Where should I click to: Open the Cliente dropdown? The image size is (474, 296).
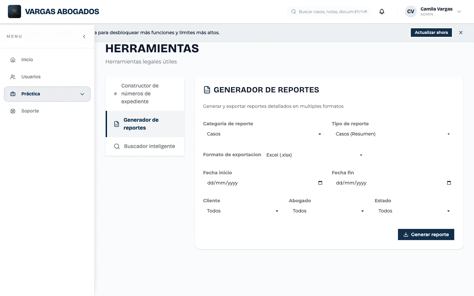(x=242, y=211)
